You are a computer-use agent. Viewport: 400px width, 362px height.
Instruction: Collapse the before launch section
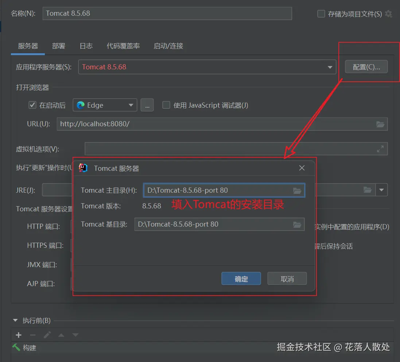pos(15,320)
